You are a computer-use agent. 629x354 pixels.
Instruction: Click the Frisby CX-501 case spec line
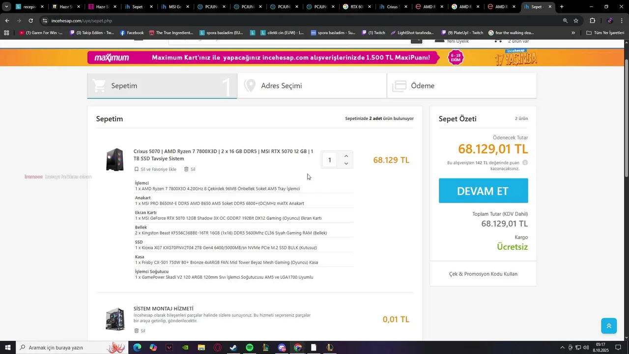[x=227, y=263]
